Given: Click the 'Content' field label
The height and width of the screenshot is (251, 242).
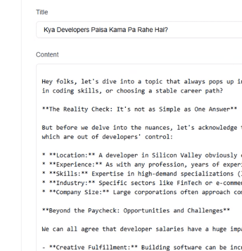Looking at the screenshot, I should pyautogui.click(x=47, y=55).
